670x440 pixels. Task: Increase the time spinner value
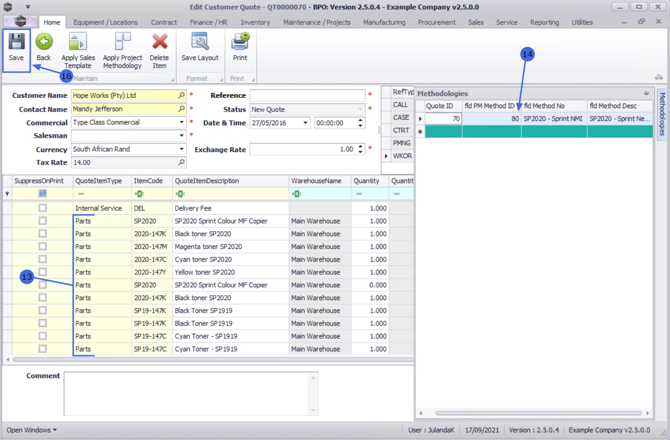(x=361, y=120)
